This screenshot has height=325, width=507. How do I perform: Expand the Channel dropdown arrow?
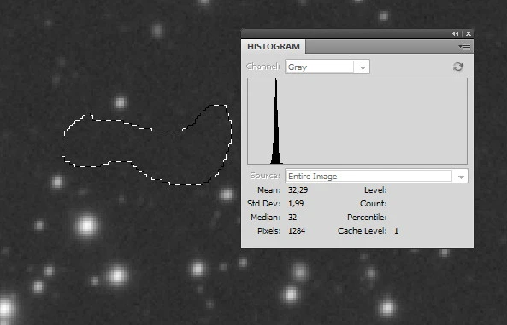pyautogui.click(x=363, y=67)
